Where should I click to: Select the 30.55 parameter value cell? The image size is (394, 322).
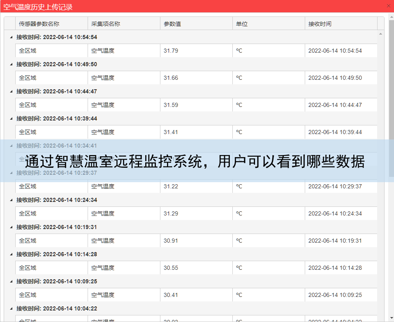[x=196, y=268]
